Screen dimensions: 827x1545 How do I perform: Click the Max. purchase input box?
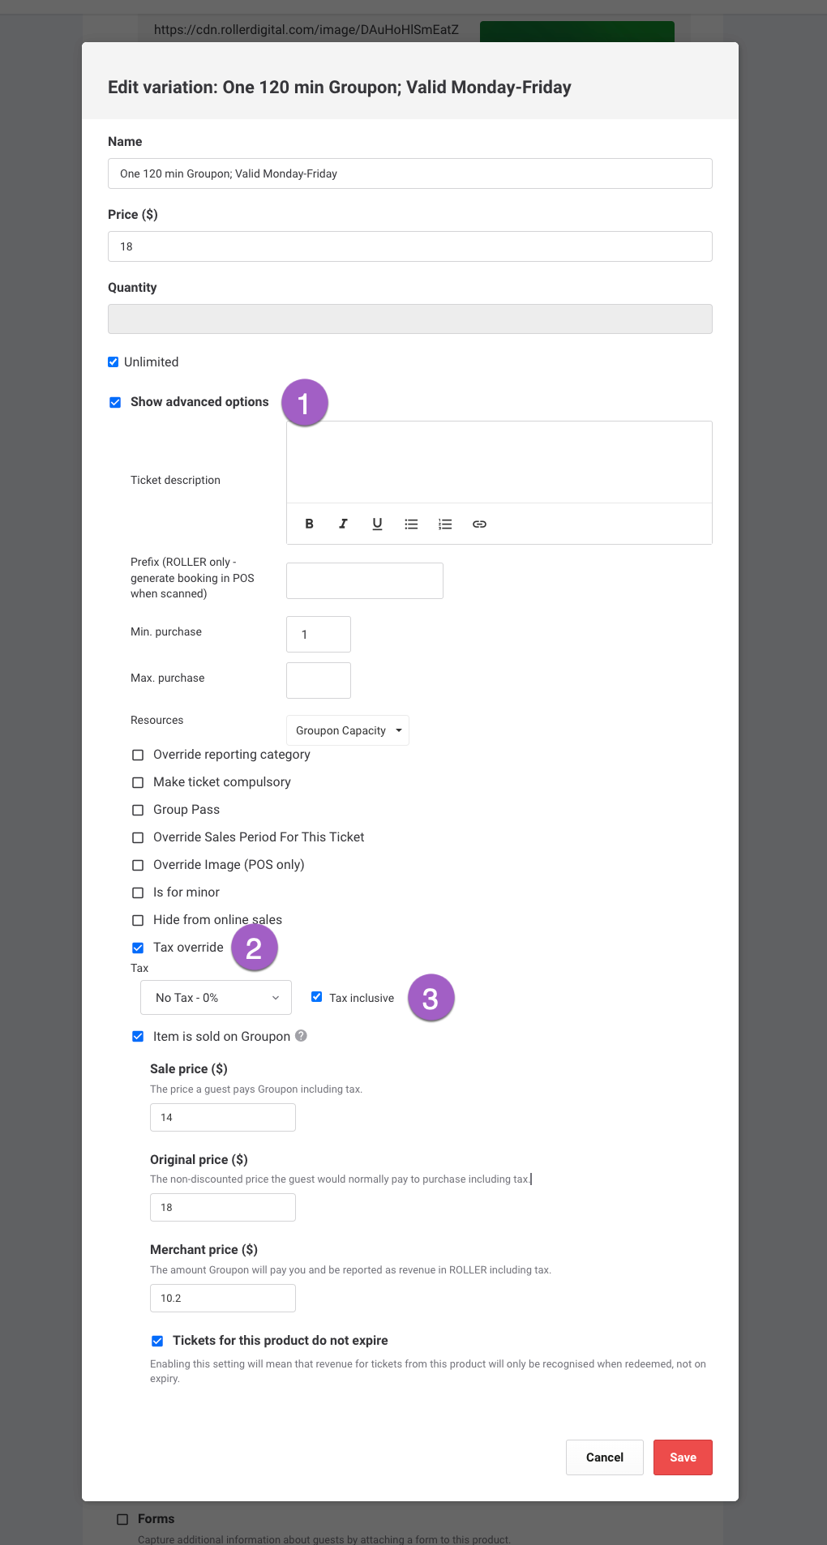point(318,680)
